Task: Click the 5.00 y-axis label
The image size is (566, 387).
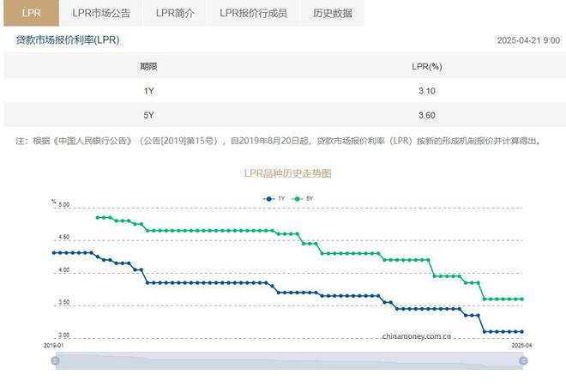Action: pos(63,205)
